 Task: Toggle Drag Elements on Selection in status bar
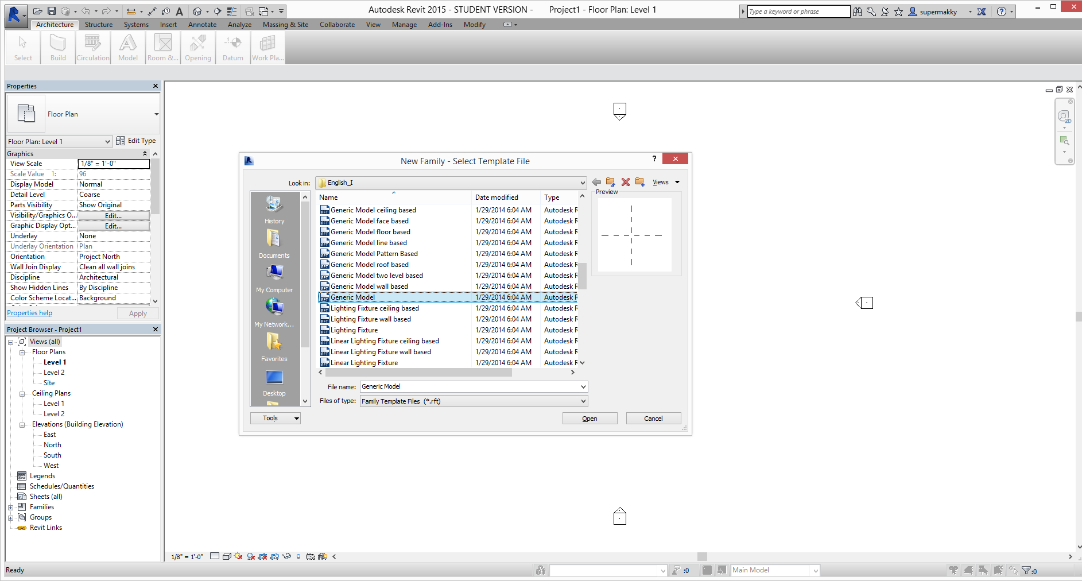[1013, 570]
